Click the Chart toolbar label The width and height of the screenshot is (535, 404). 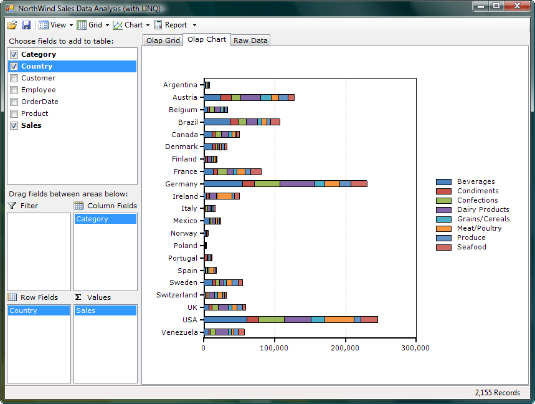(x=134, y=25)
